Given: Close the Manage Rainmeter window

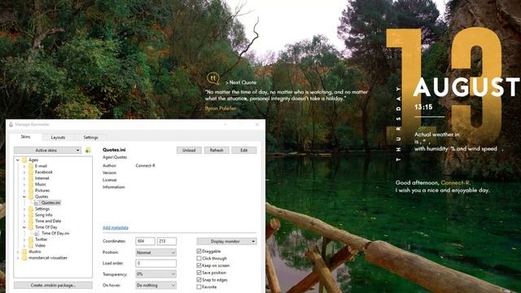Looking at the screenshot, I should tap(257, 125).
